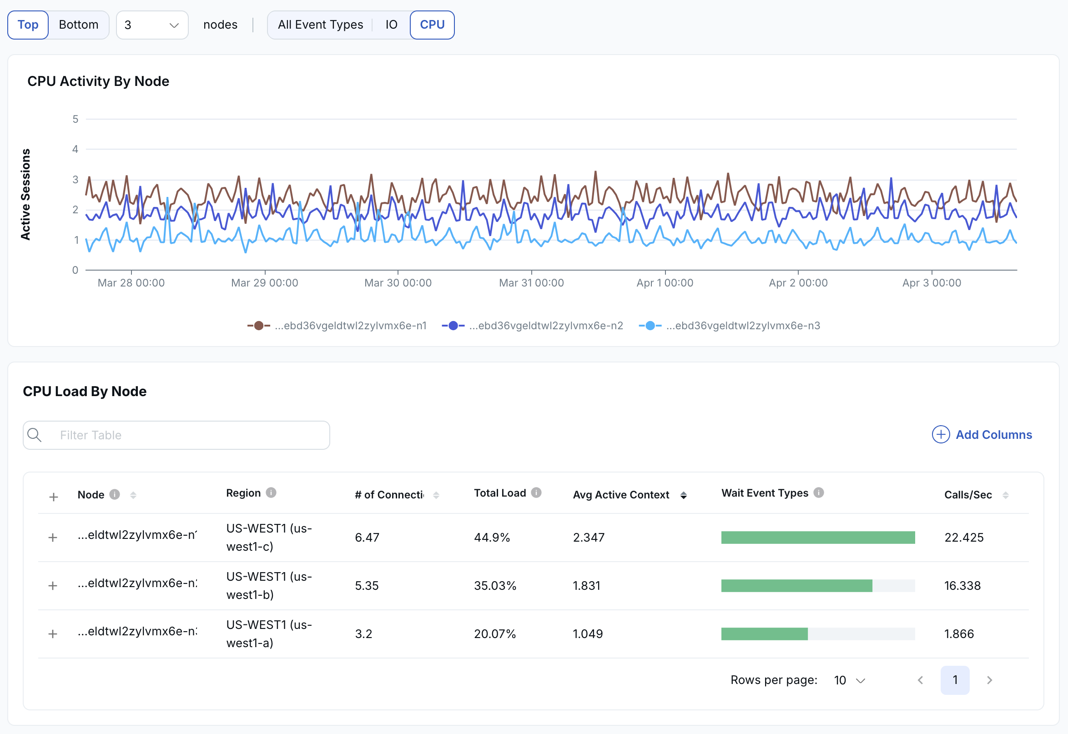This screenshot has width=1068, height=734.
Task: Sort by Node column arrows
Action: click(133, 495)
